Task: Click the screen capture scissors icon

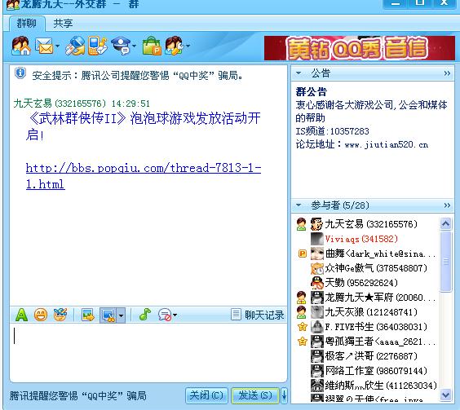Action: click(108, 315)
